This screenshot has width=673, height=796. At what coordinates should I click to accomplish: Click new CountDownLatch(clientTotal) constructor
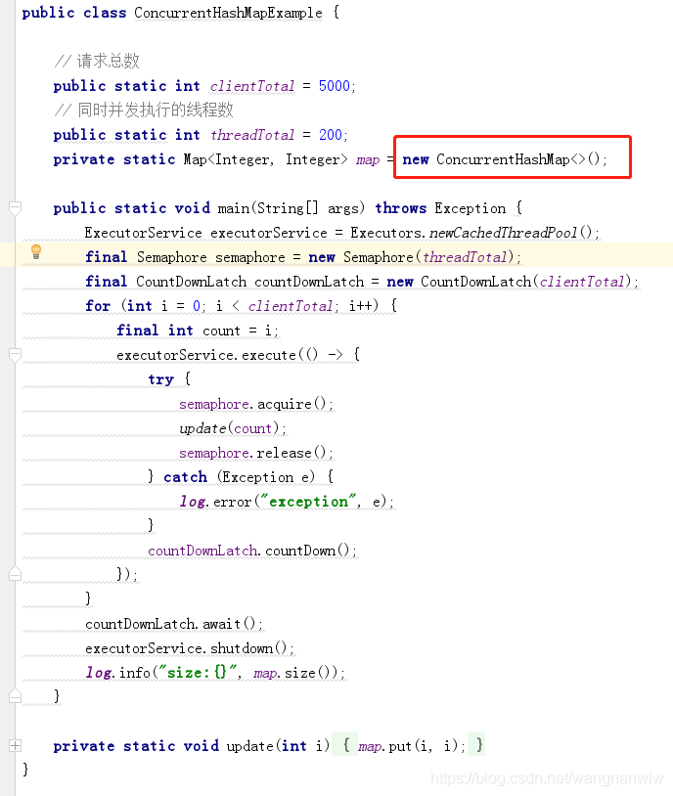pos(509,282)
